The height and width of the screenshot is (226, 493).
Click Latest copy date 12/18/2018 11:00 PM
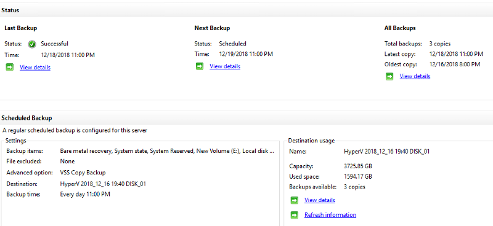[456, 54]
